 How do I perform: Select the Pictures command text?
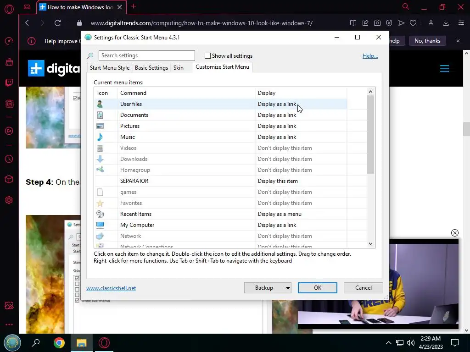130,126
